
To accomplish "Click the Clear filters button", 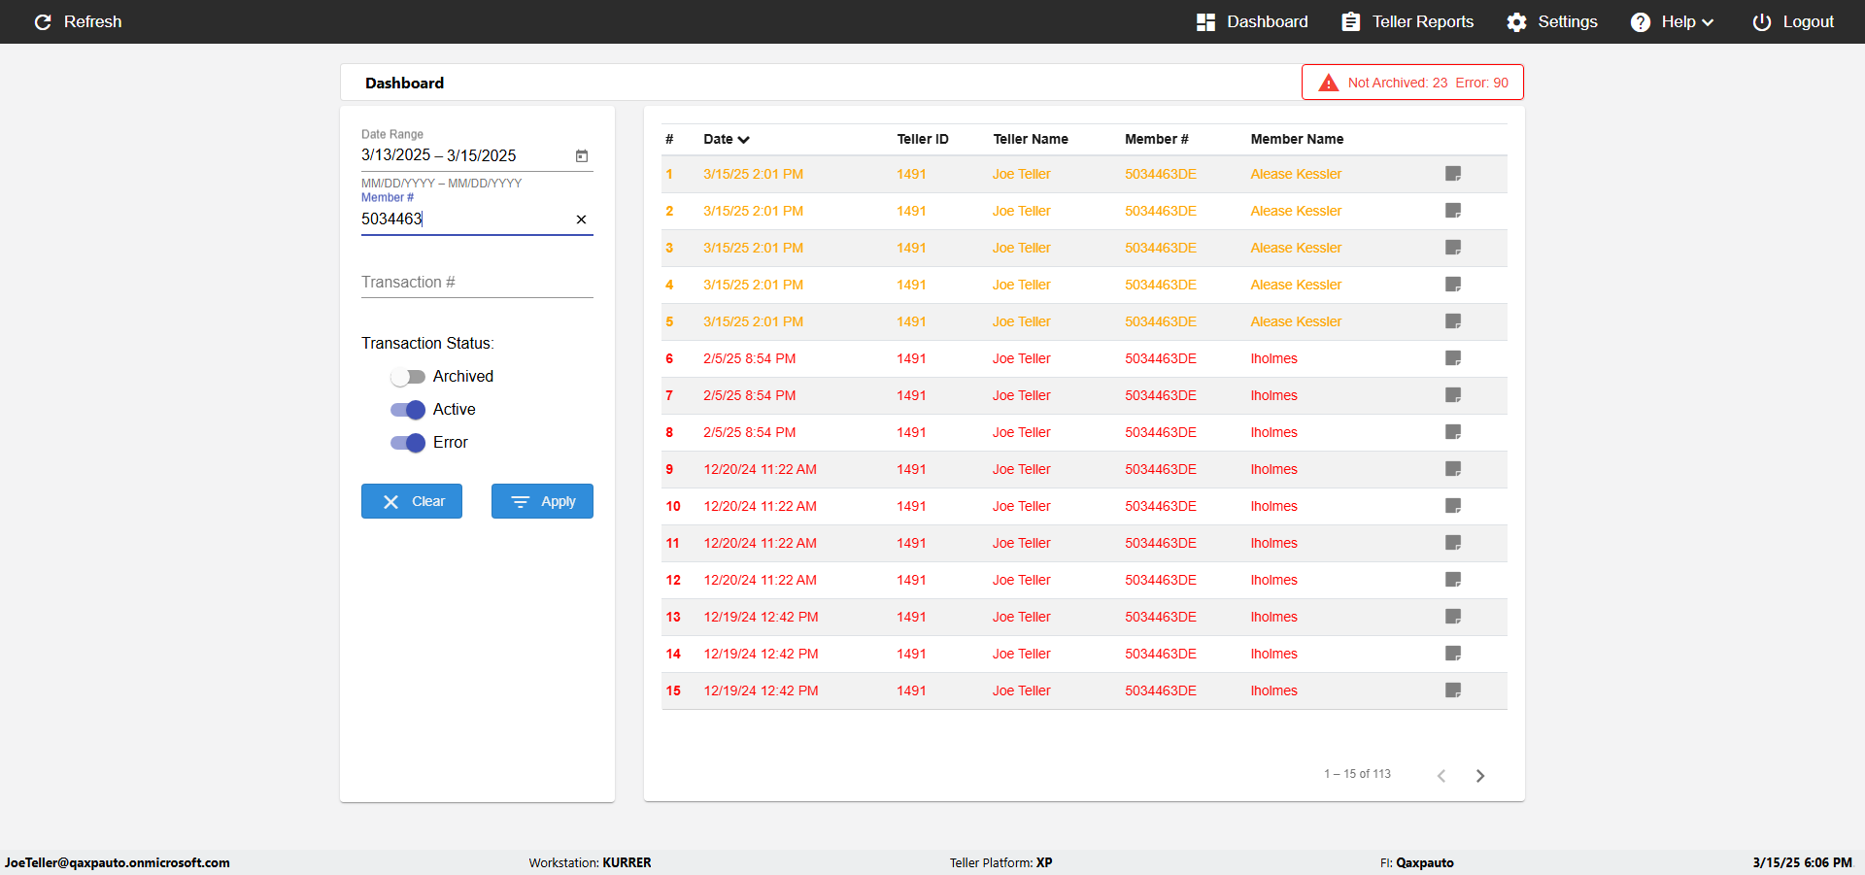I will [412, 501].
